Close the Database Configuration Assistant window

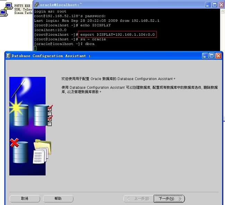[x=218, y=56]
